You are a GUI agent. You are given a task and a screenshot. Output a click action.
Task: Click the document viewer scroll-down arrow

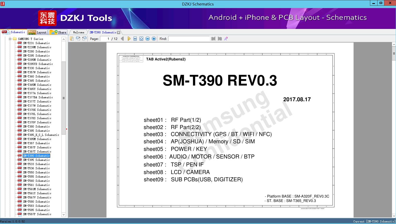pyautogui.click(x=394, y=216)
